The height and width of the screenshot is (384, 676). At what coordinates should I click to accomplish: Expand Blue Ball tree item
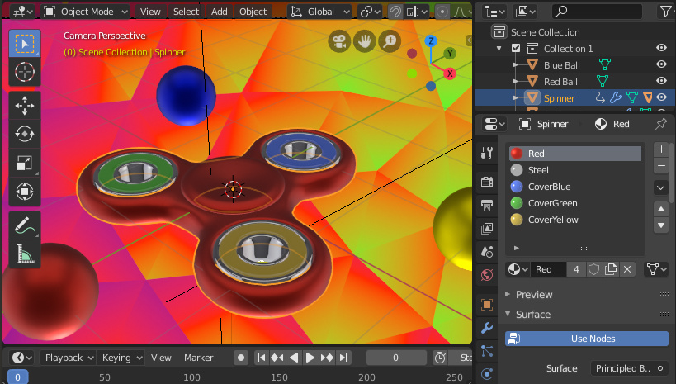tap(516, 64)
